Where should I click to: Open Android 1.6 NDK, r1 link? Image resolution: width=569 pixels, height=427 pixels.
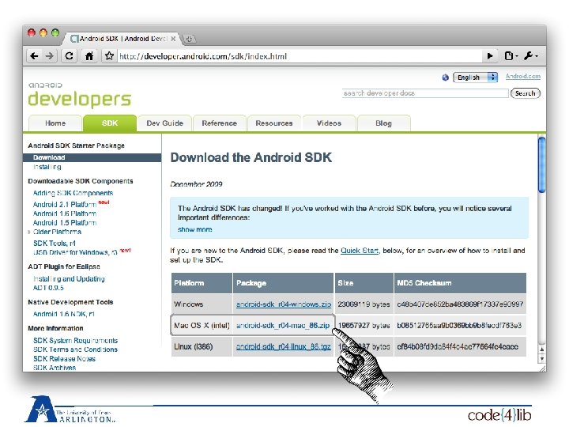pyautogui.click(x=64, y=314)
